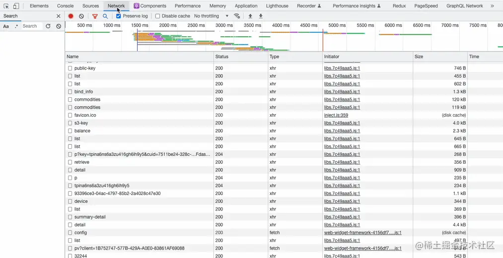Click the blue DOMContentLoaded timeline marker
Viewport: 503px width, 258px height.
click(138, 40)
